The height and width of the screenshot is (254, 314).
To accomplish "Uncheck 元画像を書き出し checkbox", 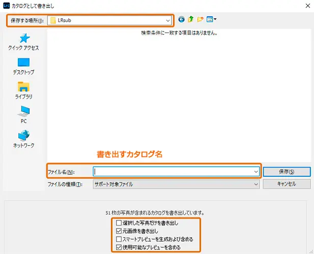I will coord(119,231).
